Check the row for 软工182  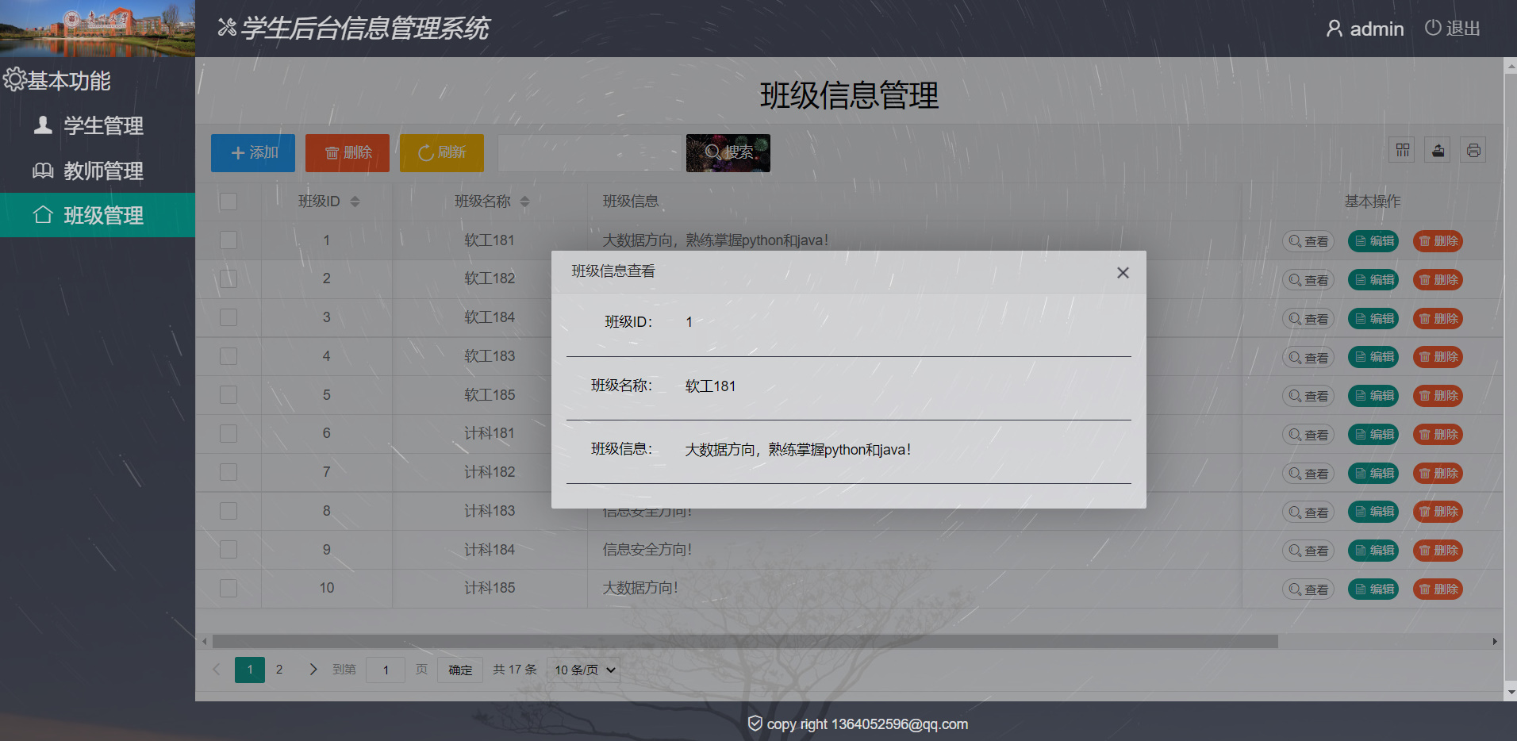click(229, 278)
